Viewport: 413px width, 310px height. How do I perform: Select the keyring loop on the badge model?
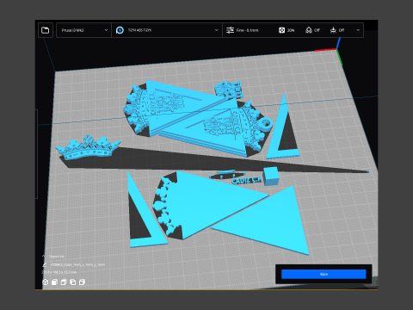point(266,124)
